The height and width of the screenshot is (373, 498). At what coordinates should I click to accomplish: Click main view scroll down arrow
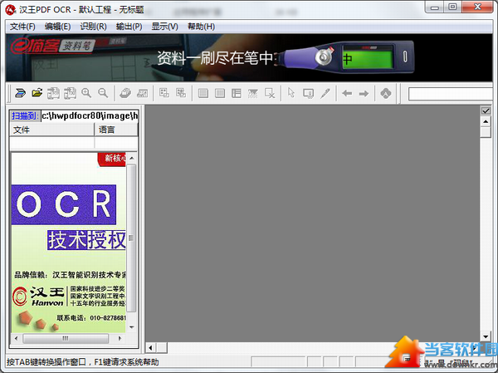coord(486,336)
